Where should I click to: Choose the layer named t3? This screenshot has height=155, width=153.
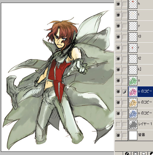click(140, 36)
